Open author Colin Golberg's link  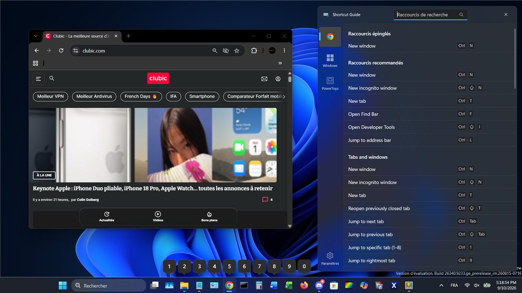pyautogui.click(x=88, y=200)
